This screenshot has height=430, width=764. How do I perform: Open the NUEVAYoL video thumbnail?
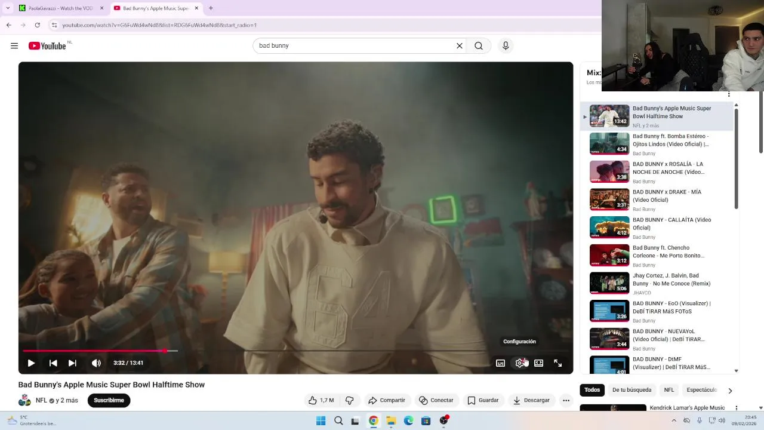coord(609,339)
